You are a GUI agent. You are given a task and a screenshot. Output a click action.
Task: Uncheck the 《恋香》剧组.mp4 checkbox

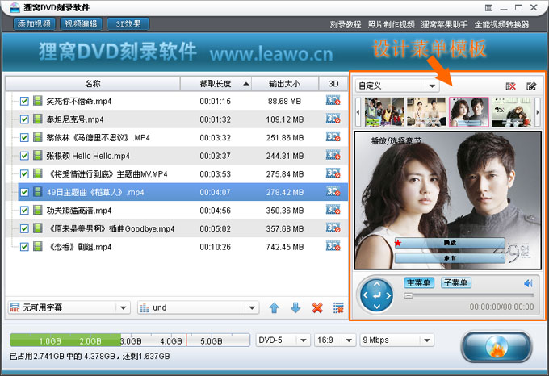(x=24, y=247)
